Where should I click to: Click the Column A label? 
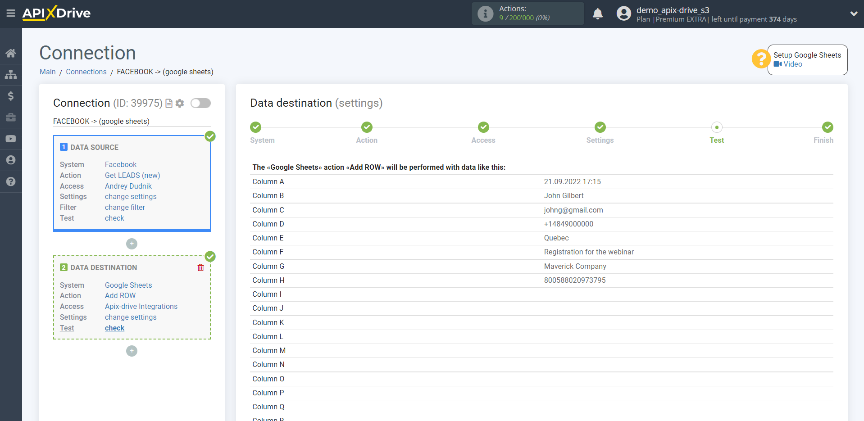coord(268,182)
